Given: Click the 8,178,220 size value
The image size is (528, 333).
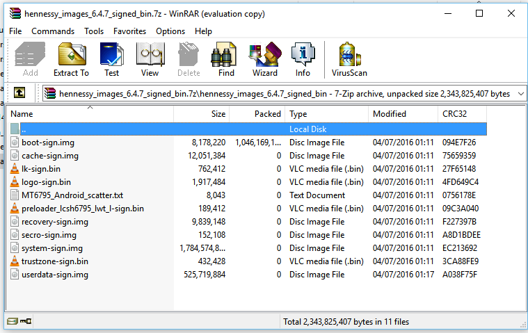Looking at the screenshot, I should pyautogui.click(x=209, y=143).
